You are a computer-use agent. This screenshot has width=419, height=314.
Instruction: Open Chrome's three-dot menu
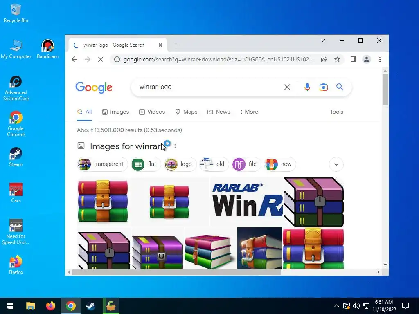(380, 59)
